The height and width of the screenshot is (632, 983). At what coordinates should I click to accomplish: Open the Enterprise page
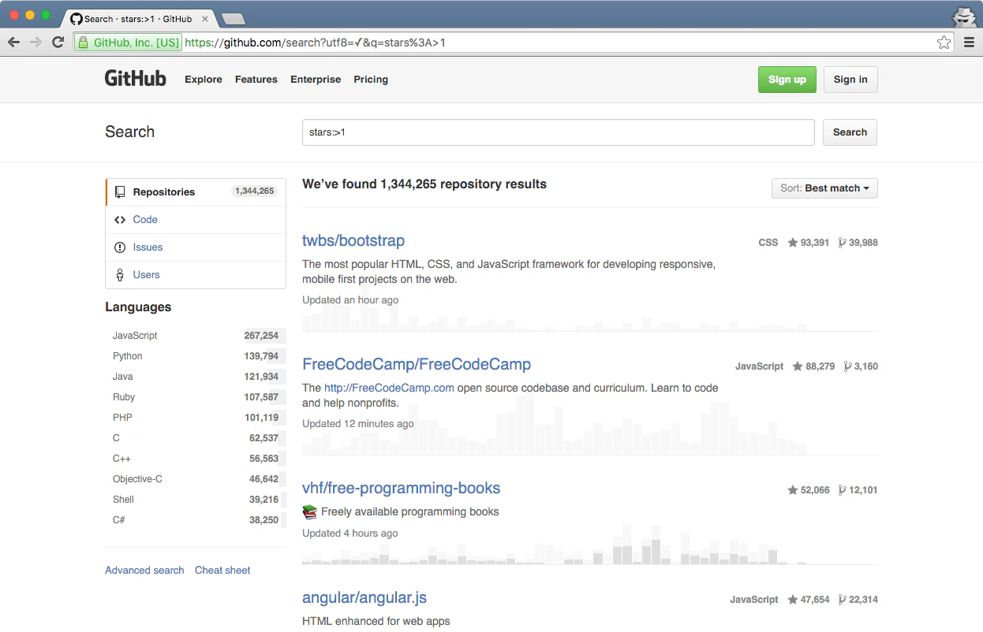[316, 80]
